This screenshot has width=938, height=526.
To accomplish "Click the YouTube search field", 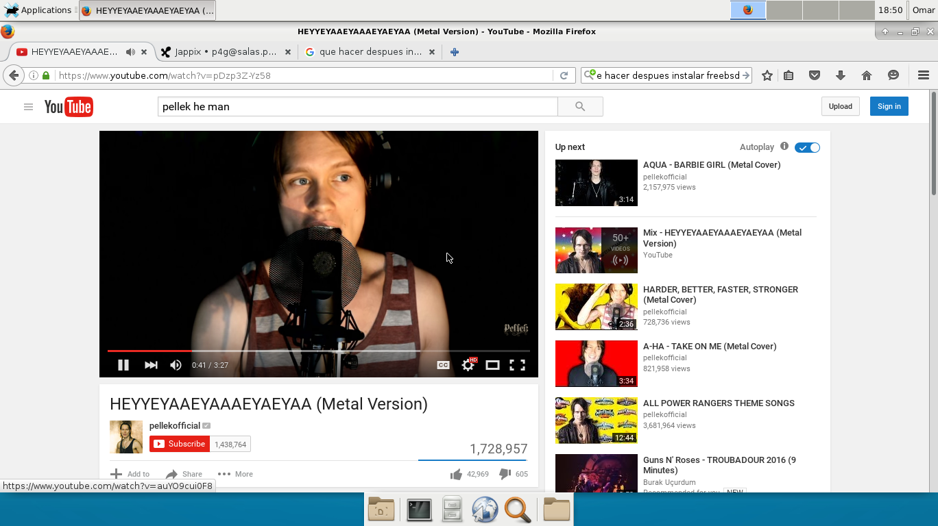I will 357,106.
